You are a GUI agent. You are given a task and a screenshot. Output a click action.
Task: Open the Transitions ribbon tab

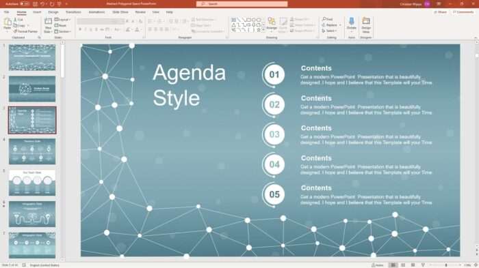73,12
